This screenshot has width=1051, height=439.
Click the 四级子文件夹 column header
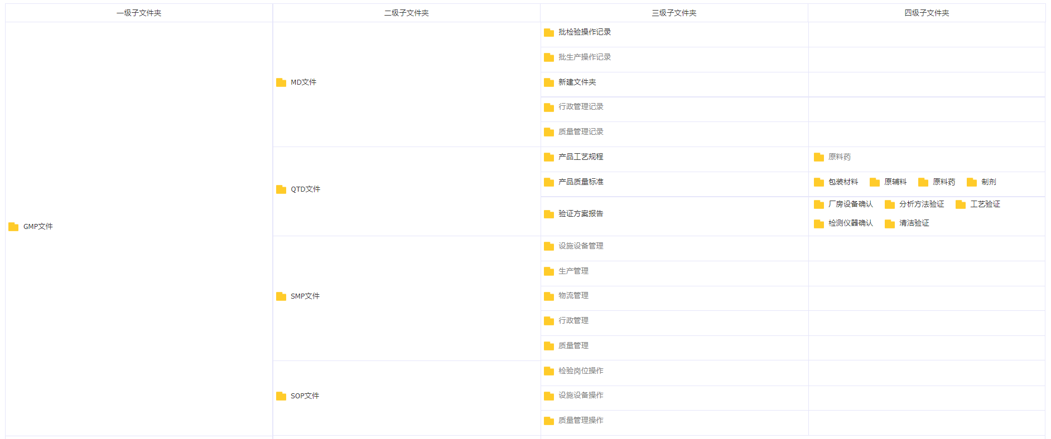(x=927, y=13)
